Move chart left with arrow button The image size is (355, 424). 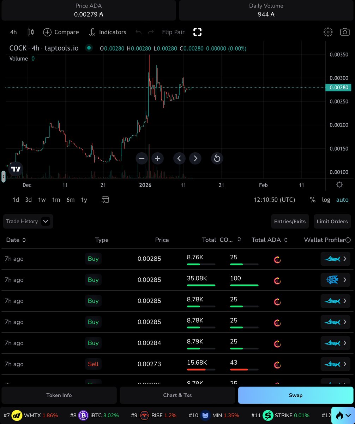(179, 158)
